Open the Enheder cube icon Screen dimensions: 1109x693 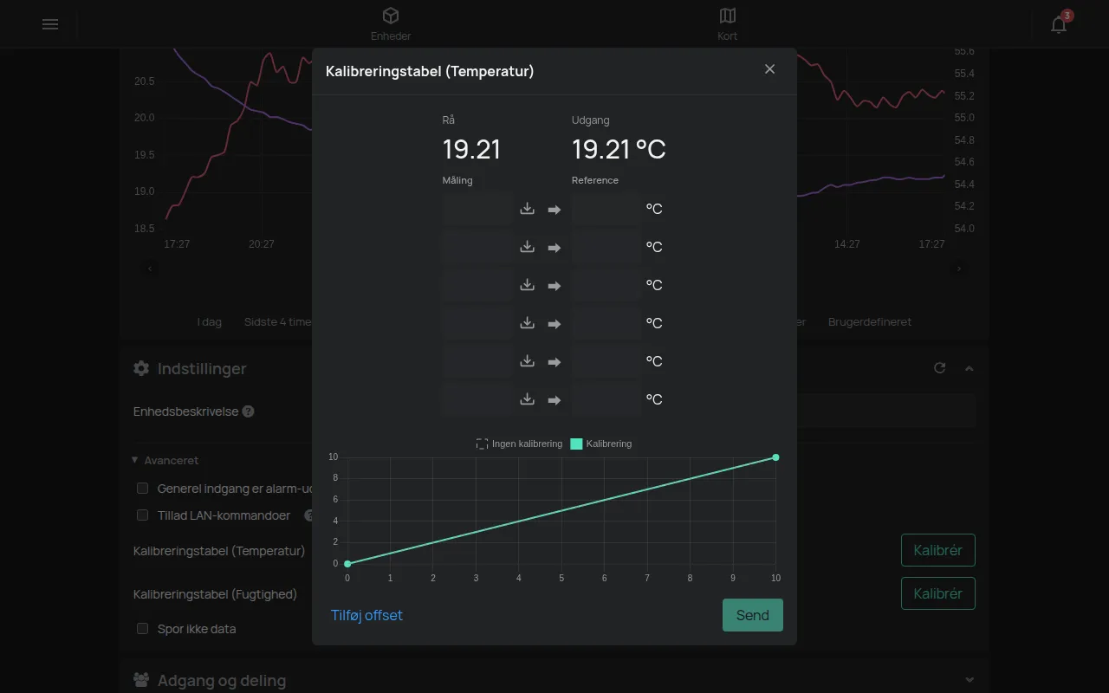391,16
